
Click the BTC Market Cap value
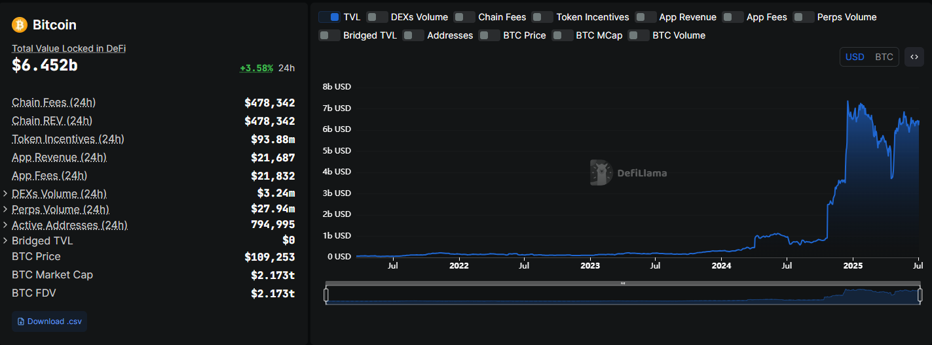pyautogui.click(x=272, y=275)
